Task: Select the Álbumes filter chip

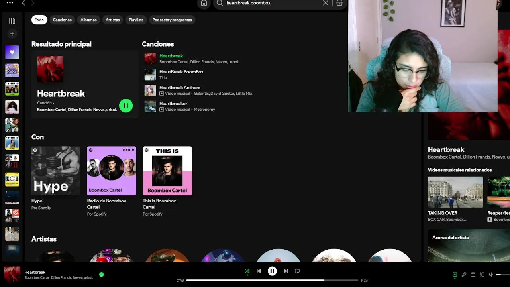Action: (x=88, y=20)
